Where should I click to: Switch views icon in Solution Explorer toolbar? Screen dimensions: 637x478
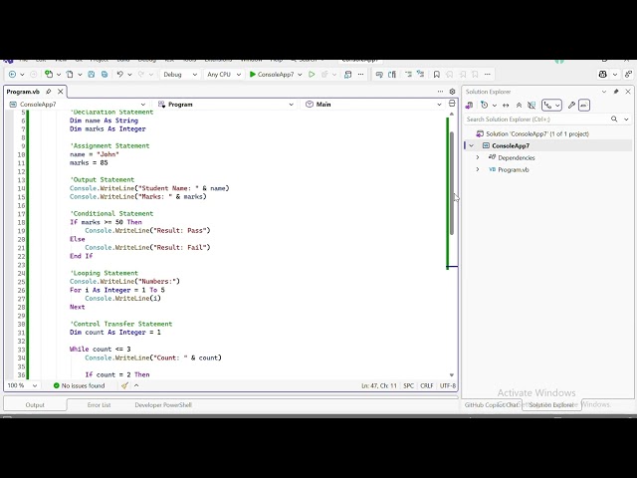click(469, 106)
